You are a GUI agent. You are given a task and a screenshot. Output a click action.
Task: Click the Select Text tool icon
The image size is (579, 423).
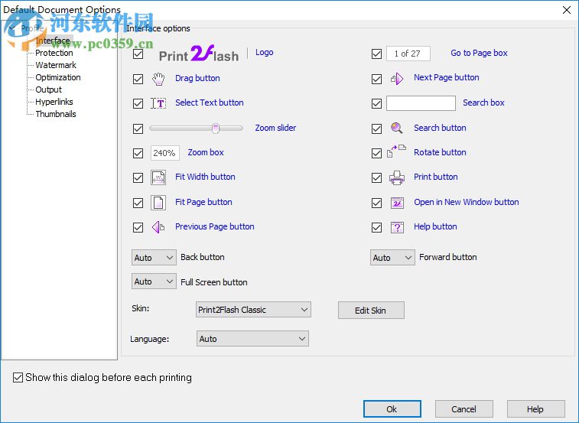(x=158, y=103)
